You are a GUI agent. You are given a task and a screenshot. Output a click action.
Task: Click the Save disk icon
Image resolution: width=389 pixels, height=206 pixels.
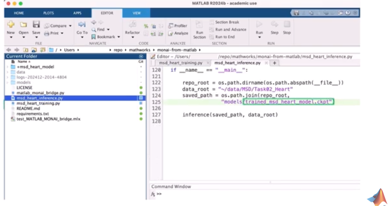click(36, 24)
